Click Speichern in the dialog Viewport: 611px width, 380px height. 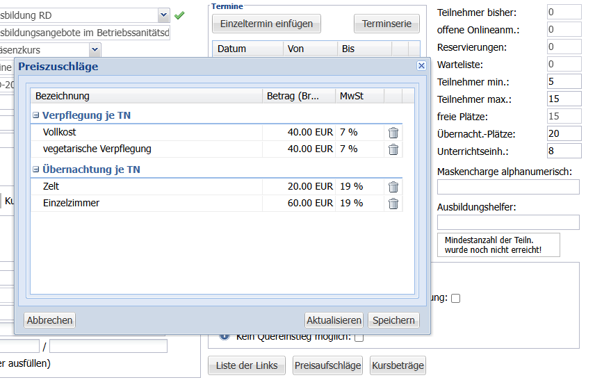[394, 320]
